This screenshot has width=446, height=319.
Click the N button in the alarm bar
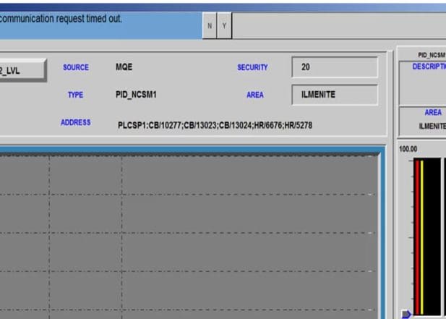[210, 26]
